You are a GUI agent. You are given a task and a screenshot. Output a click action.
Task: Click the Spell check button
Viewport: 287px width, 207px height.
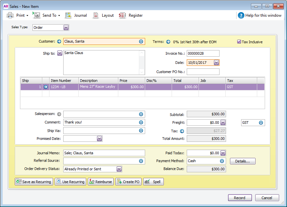pyautogui.click(x=153, y=182)
